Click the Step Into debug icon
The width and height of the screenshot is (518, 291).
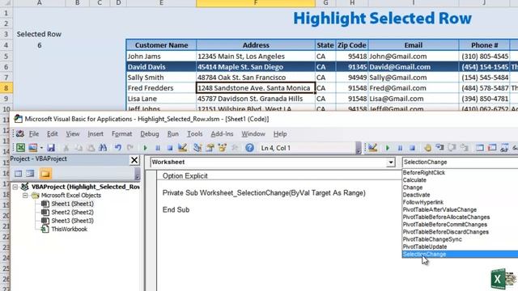click(x=439, y=148)
